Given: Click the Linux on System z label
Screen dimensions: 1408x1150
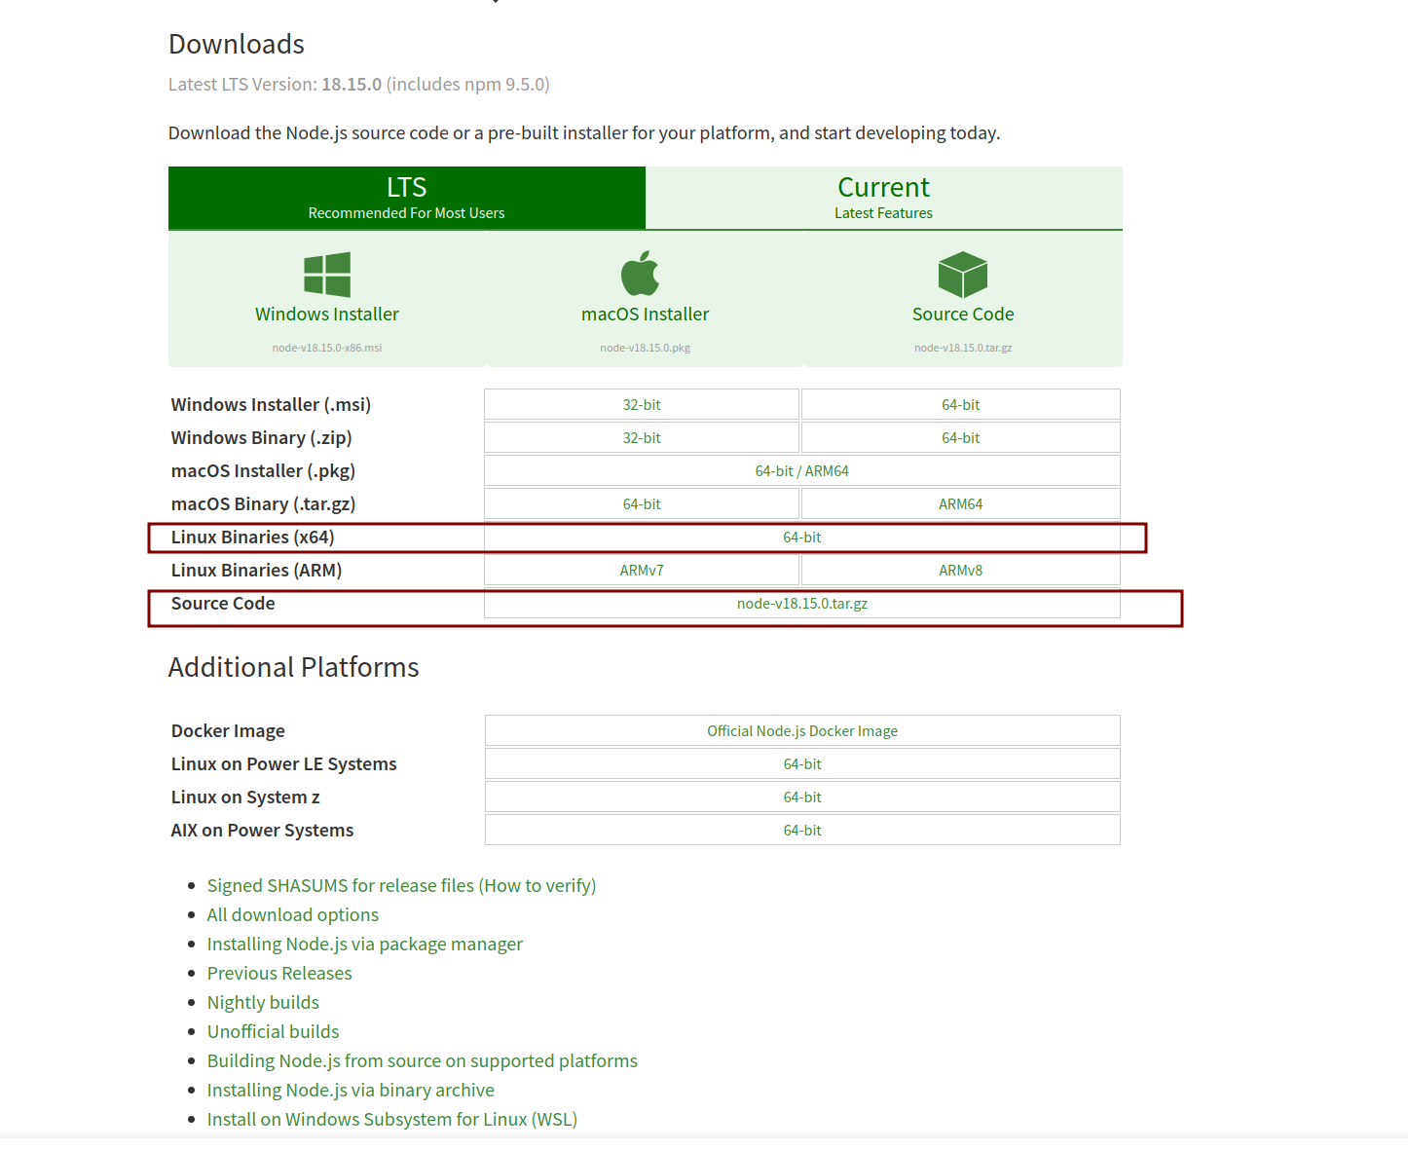Looking at the screenshot, I should click(245, 797).
